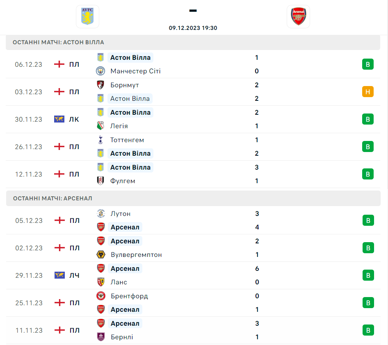Viewport: 388px width, 345px height.
Task: Click the green win badge for the Luton match
Action: click(368, 220)
